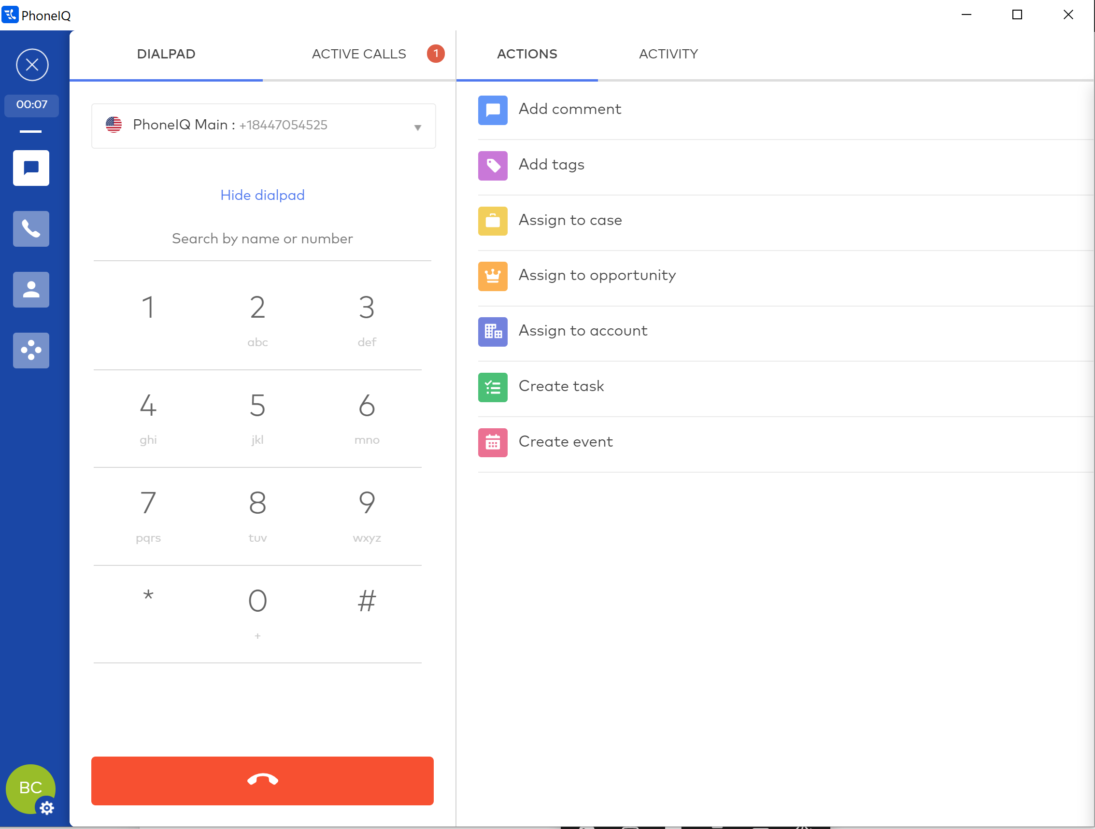Click the PhoneIQ Main number text +18447054525

pyautogui.click(x=283, y=125)
